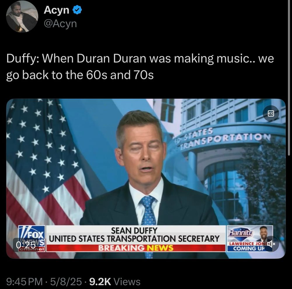Click the Hannity show logo

tap(241, 233)
